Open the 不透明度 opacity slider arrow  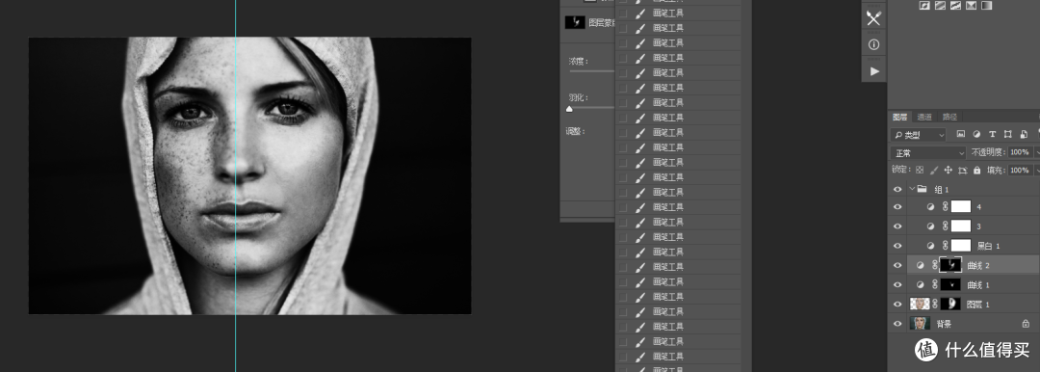tap(1036, 152)
